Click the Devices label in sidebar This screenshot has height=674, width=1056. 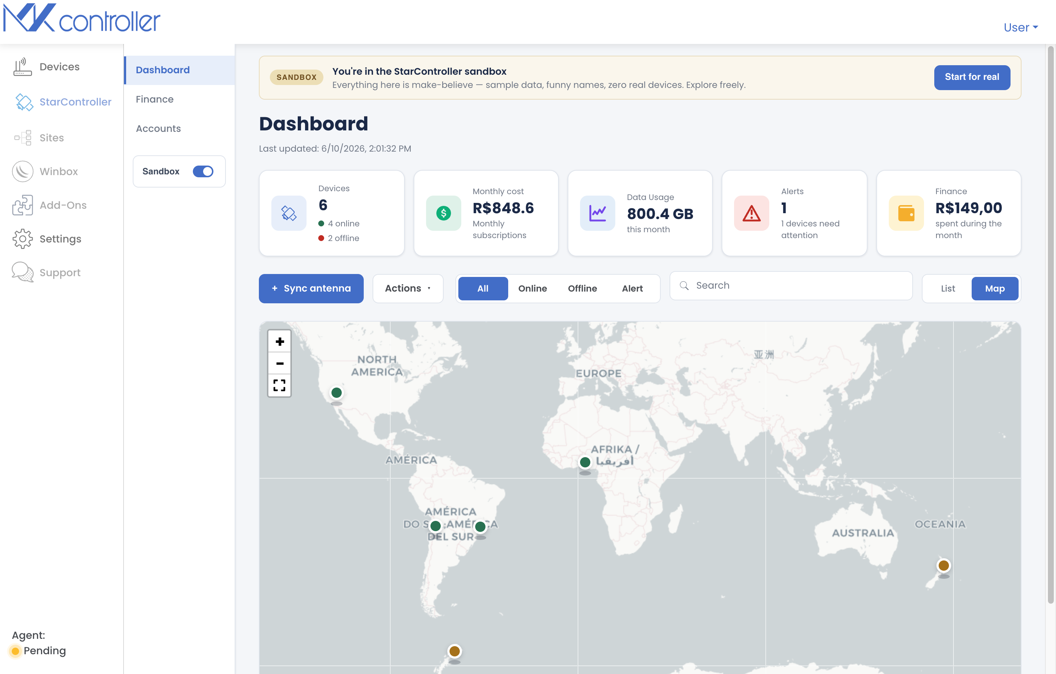60,67
